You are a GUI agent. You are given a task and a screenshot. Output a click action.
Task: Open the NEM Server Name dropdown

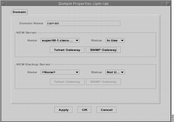tap(60, 41)
